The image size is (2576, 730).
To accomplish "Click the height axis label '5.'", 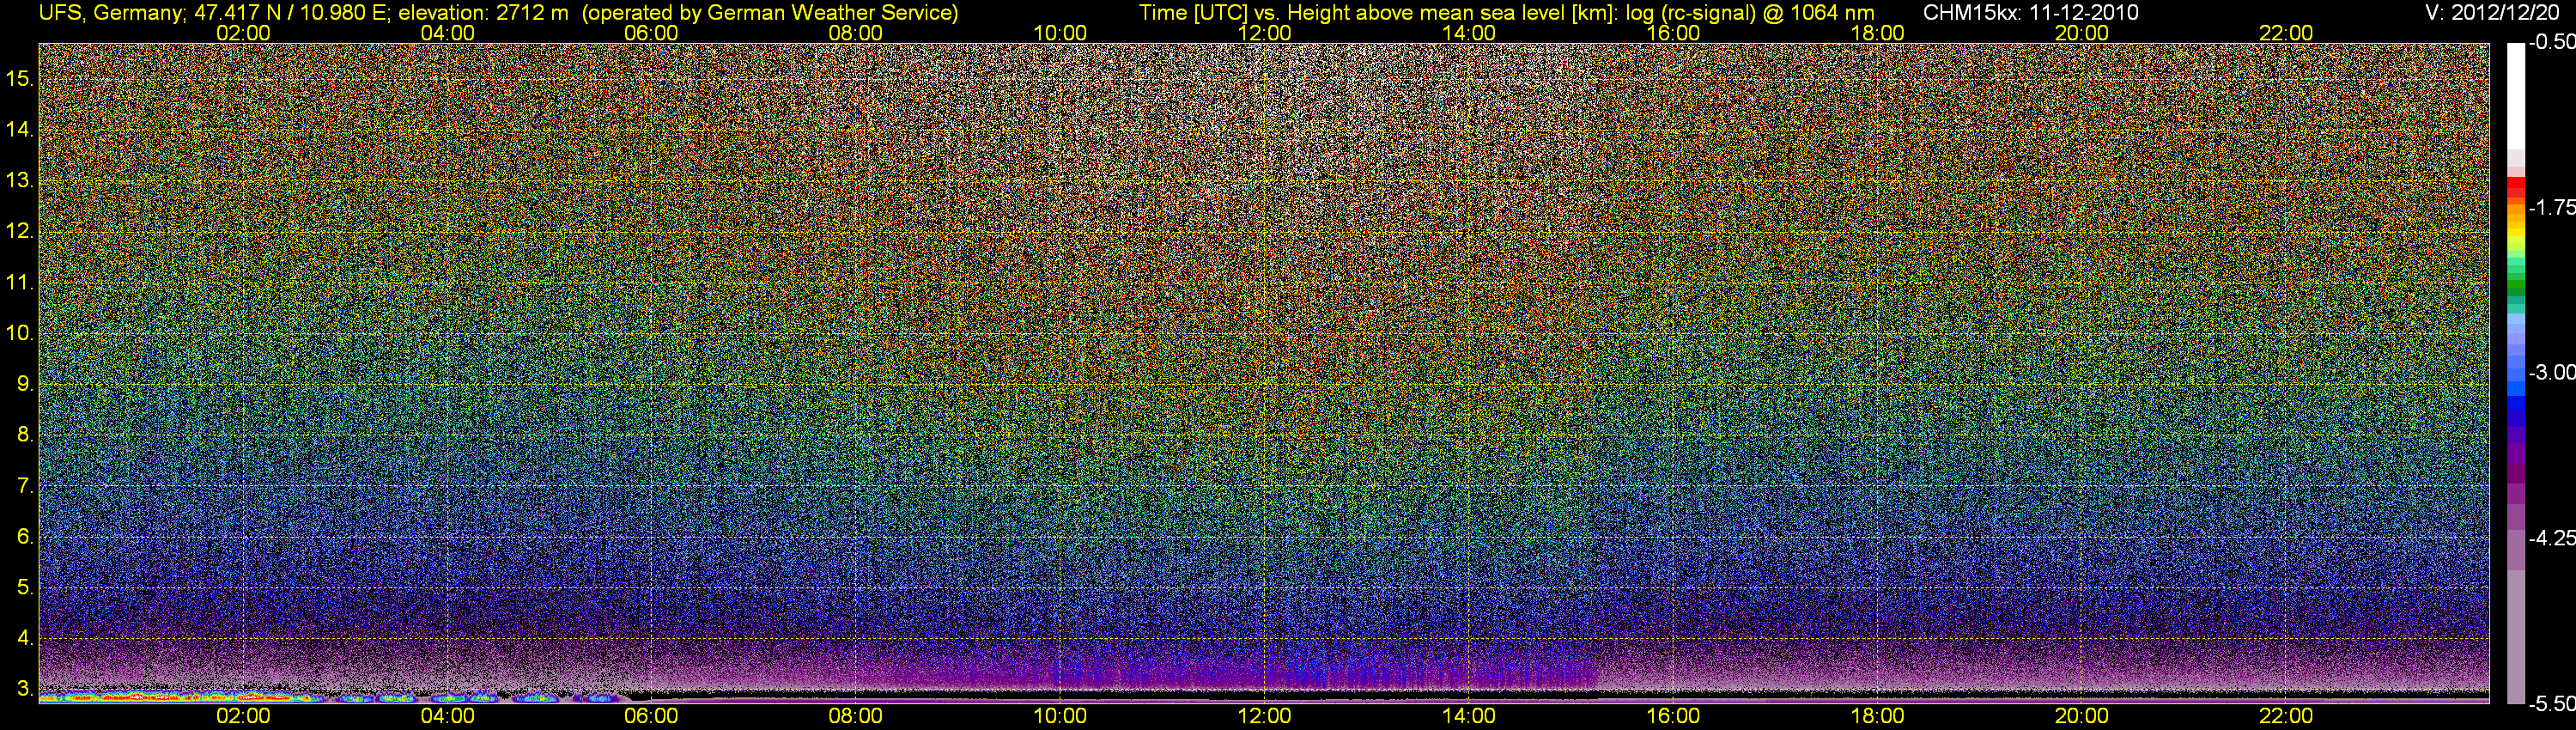I will pyautogui.click(x=25, y=588).
